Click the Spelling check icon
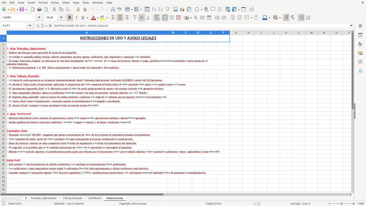Viewport: 366px width, 206px height. click(x=120, y=9)
